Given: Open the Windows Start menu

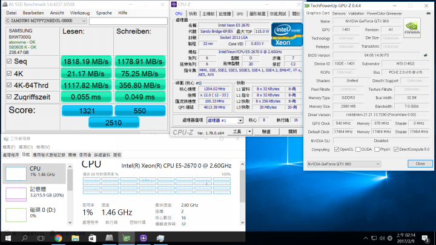Looking at the screenshot, I should [x=8, y=238].
